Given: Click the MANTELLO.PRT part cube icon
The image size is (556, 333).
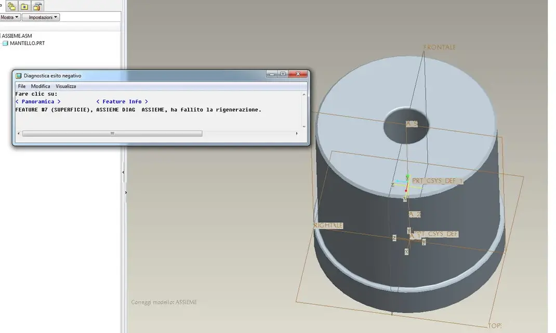Looking at the screenshot, I should pos(5,43).
